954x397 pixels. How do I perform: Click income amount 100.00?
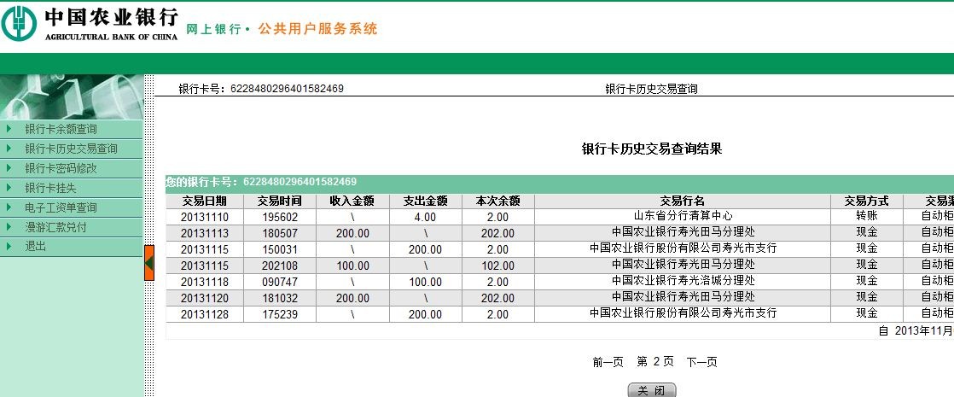352,266
